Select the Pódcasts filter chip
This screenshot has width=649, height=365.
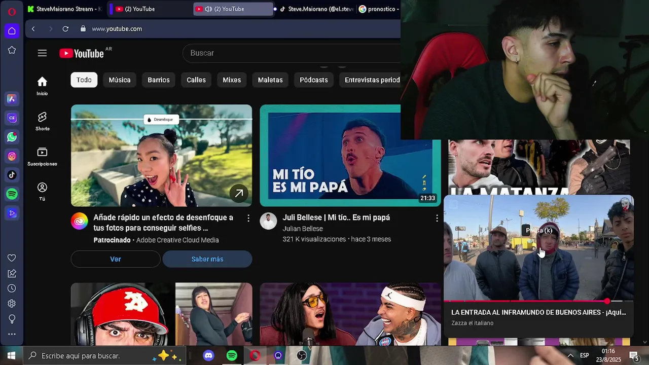pos(314,80)
